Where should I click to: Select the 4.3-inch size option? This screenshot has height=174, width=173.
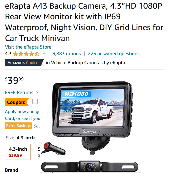click(18, 152)
